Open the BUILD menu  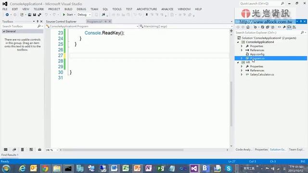68,9
